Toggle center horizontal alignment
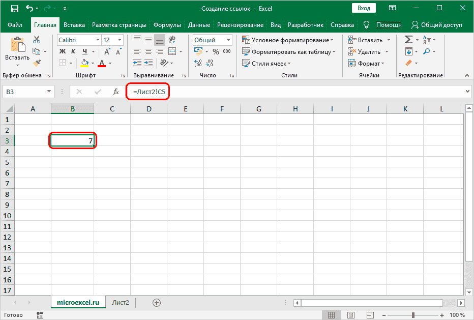Screen dimensions: 474x320 click(149, 51)
